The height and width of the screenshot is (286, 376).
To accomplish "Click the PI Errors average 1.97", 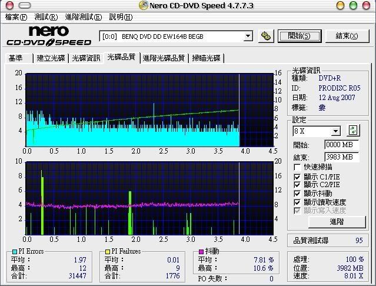I will (x=80, y=260).
